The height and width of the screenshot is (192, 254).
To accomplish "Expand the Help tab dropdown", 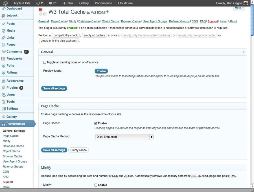I will click(x=239, y=8).
